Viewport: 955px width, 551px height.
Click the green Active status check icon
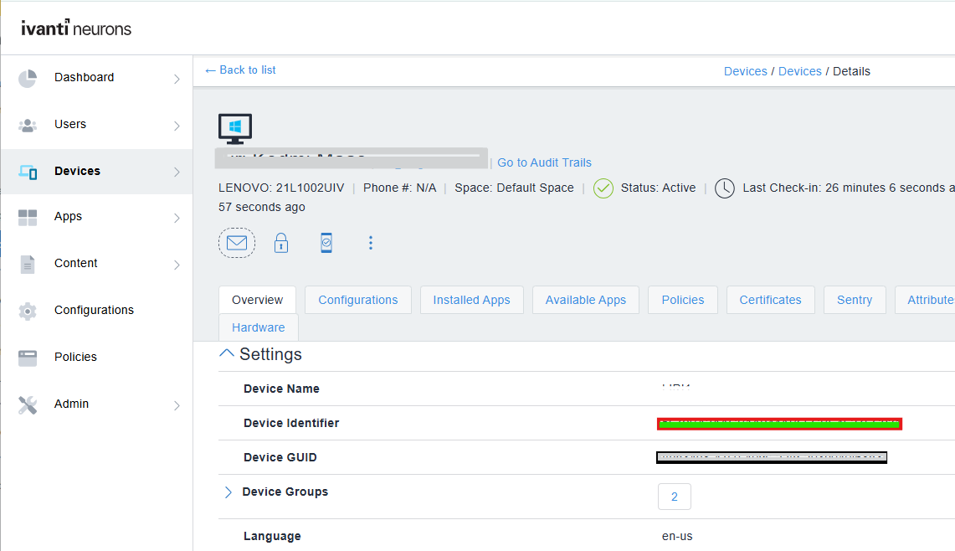coord(603,188)
